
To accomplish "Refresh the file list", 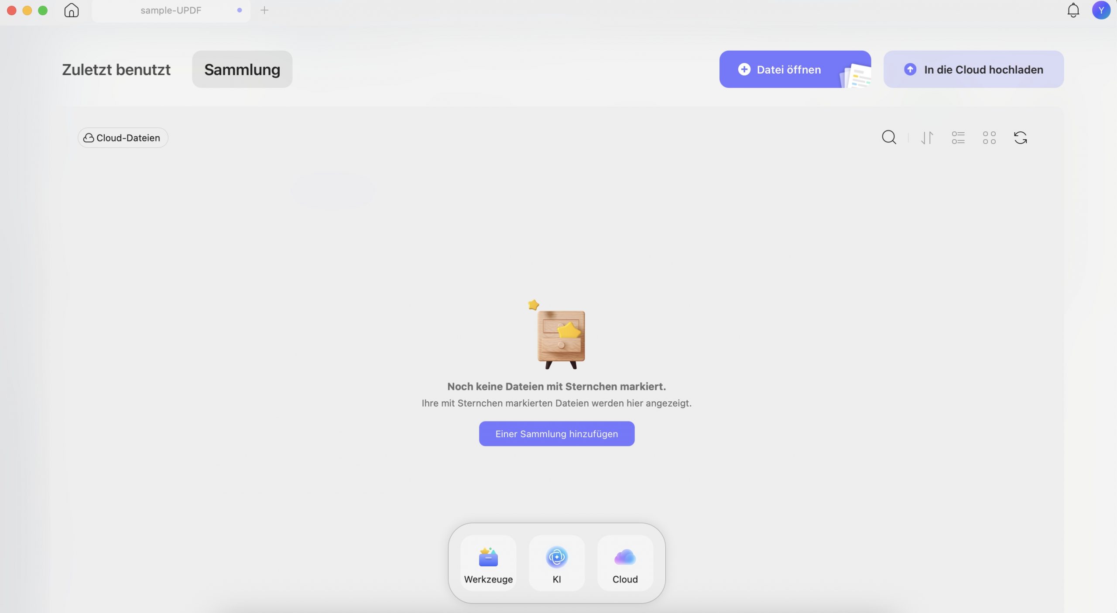I will coord(1020,138).
